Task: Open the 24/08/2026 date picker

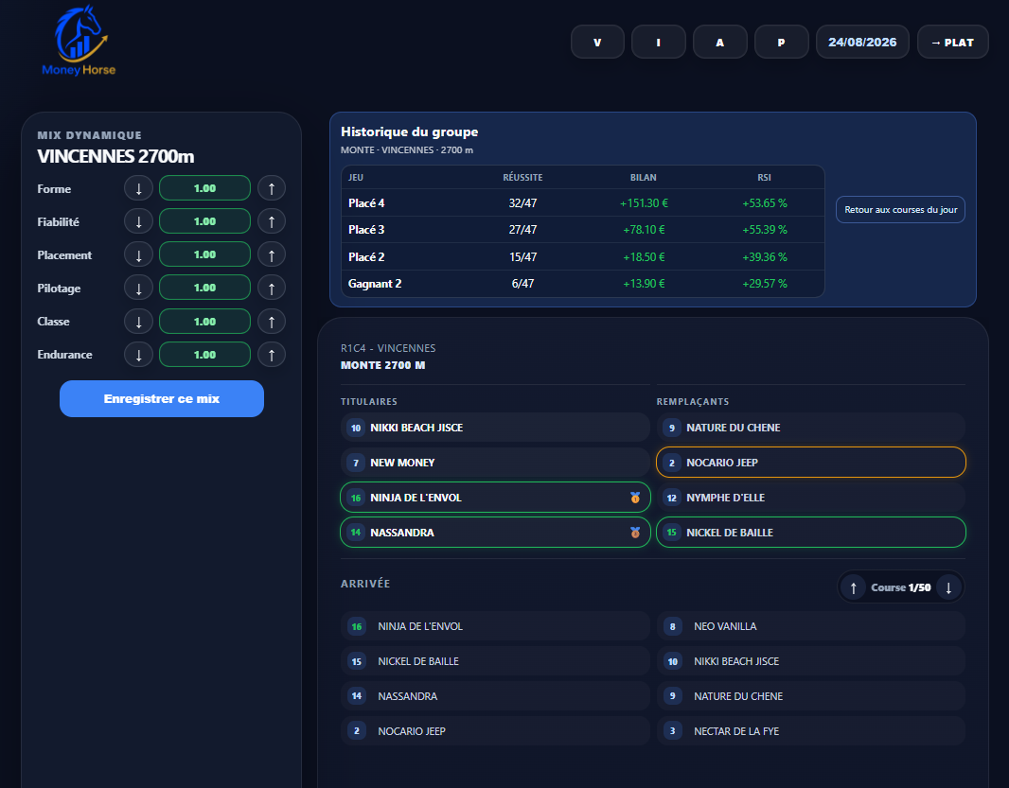Action: pos(862,42)
